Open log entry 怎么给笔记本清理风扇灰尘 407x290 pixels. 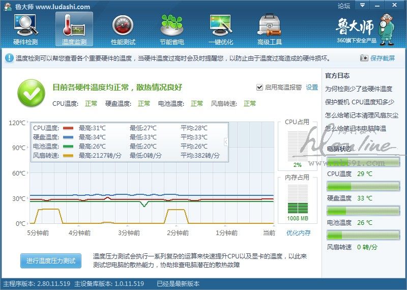click(362, 115)
